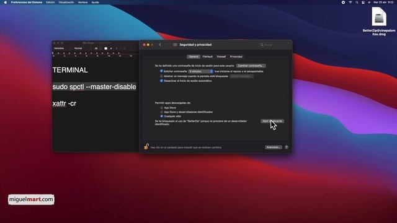Click the BetterZip blocked message text
The height and width of the screenshot is (223, 397).
click(201, 123)
